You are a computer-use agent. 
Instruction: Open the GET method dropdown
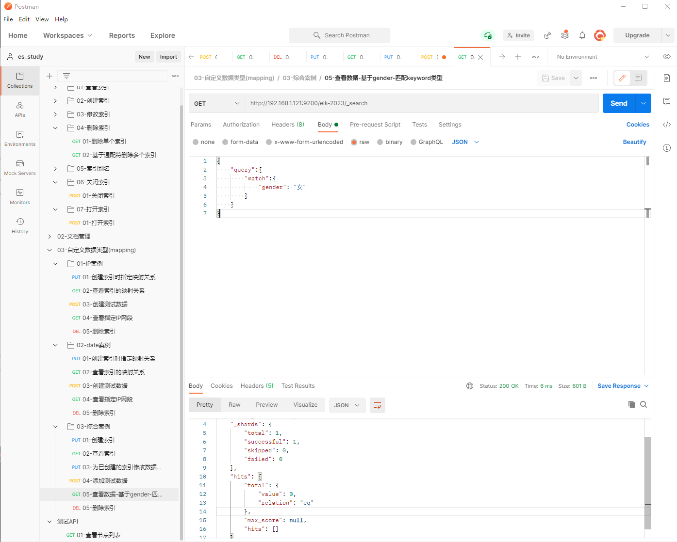(216, 103)
